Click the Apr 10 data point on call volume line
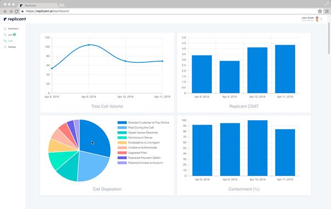Image resolution: width=331 pixels, height=209 pixels. coord(126,61)
